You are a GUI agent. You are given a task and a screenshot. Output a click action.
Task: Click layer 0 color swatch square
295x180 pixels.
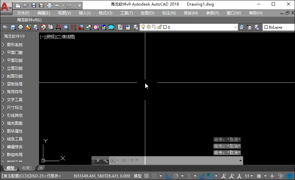[165, 27]
